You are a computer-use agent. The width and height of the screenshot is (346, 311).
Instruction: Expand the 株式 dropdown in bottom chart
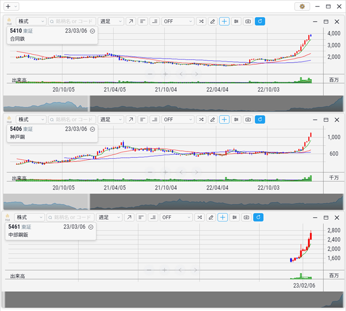click(30, 217)
